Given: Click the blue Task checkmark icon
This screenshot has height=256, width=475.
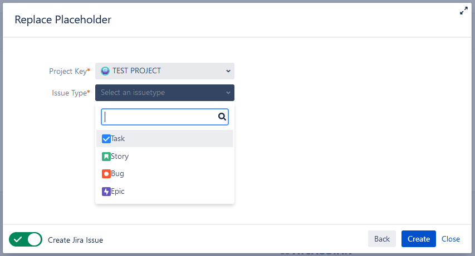Looking at the screenshot, I should click(x=106, y=139).
